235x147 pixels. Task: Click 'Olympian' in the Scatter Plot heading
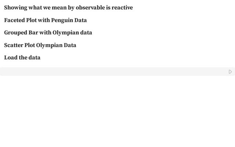pyautogui.click(x=49, y=45)
